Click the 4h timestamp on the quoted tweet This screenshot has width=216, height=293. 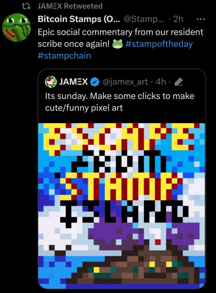pyautogui.click(x=160, y=82)
